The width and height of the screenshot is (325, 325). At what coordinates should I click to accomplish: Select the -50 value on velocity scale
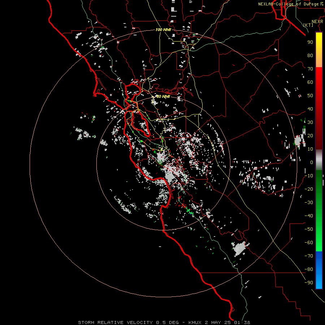coord(309,229)
